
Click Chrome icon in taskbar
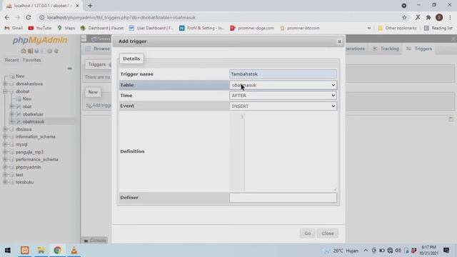(57, 251)
